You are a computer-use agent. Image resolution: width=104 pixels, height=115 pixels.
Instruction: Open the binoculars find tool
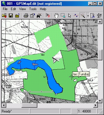(39, 16)
